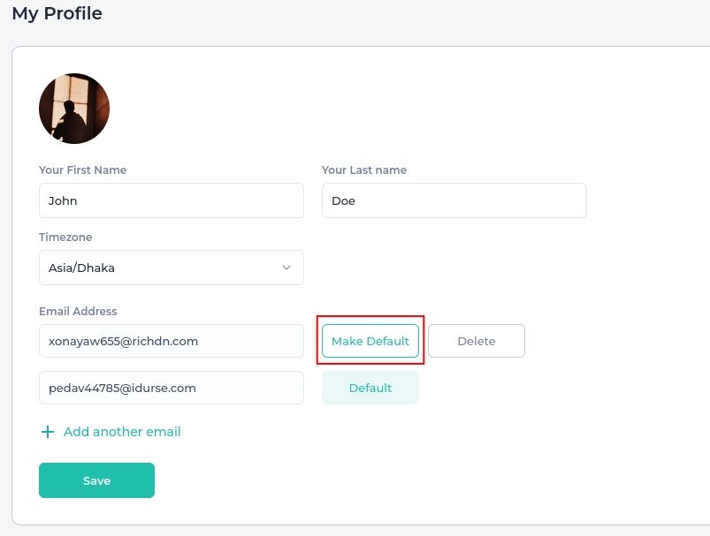Click into the pedav44785@idurse.com email field
This screenshot has height=536, width=710.
[172, 388]
